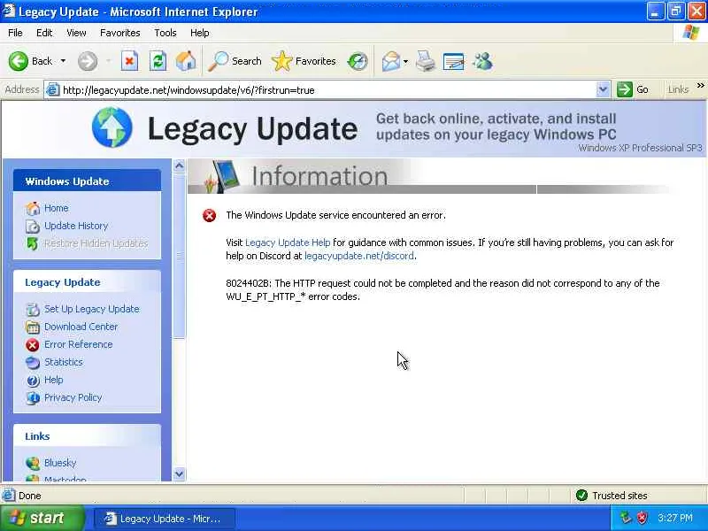Print the page with the printer icon
The width and height of the screenshot is (708, 531).
(426, 61)
